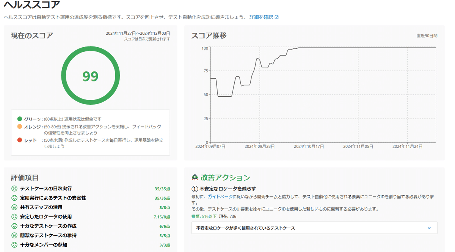Image resolution: width=455 pixels, height=252 pixels.
Task: Click the score trend line in the chart
Action: coord(322,48)
